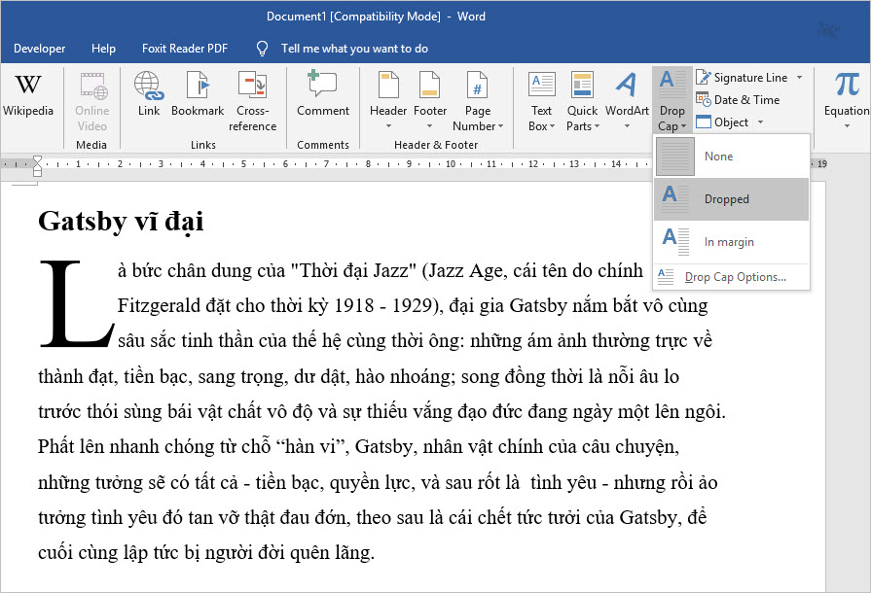871x593 pixels.
Task: Click the Tell me what you want to do box
Action: [x=354, y=49]
